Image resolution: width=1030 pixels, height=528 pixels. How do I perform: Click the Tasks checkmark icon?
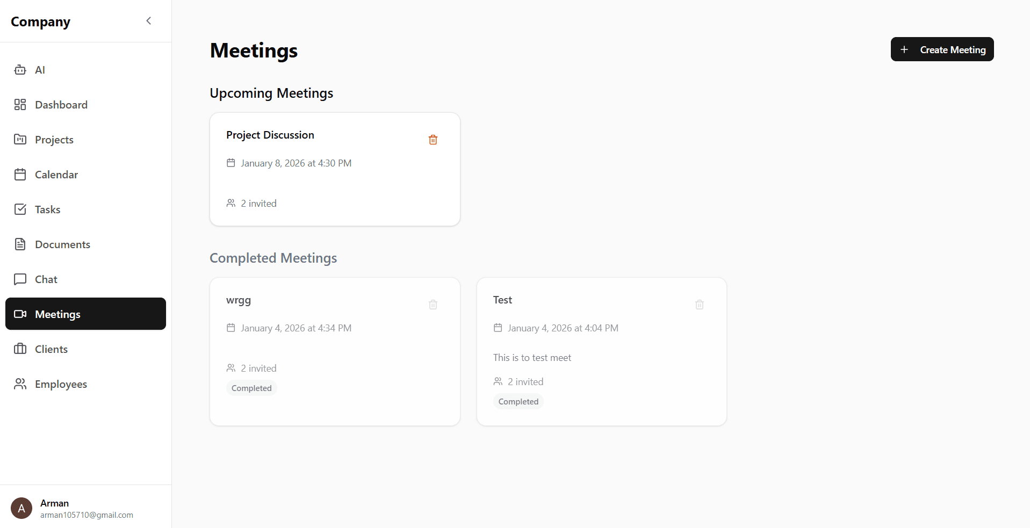(x=20, y=209)
